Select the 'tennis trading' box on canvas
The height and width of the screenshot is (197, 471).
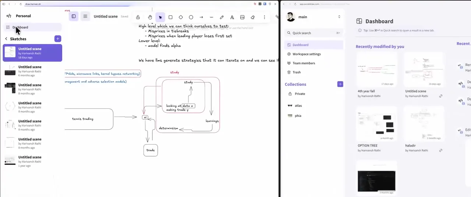point(89,119)
